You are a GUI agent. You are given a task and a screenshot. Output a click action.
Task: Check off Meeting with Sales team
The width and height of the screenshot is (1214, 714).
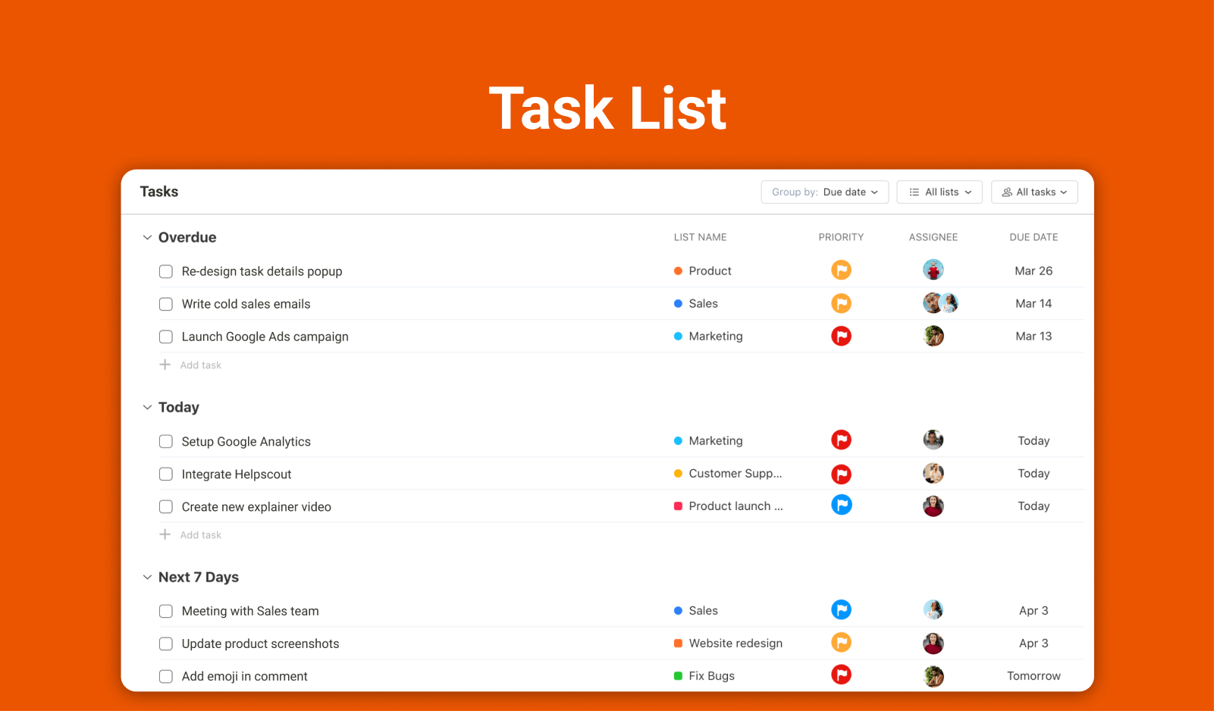tap(166, 611)
